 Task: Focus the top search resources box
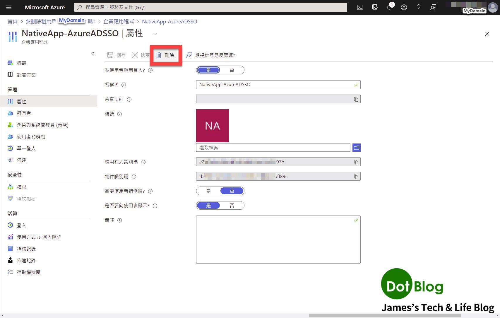tap(211, 7)
